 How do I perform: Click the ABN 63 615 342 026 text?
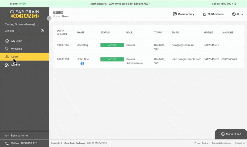click(x=97, y=143)
